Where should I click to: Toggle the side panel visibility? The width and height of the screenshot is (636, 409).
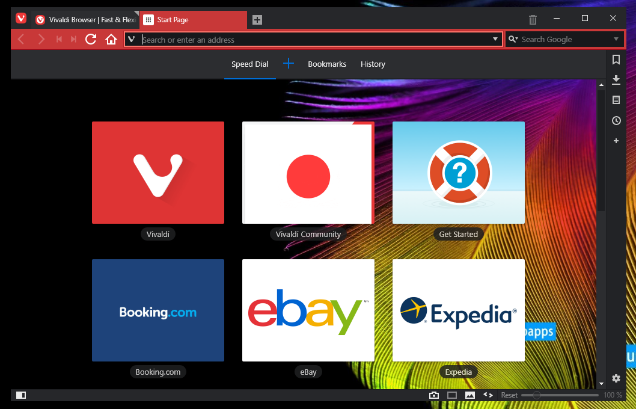(x=21, y=395)
